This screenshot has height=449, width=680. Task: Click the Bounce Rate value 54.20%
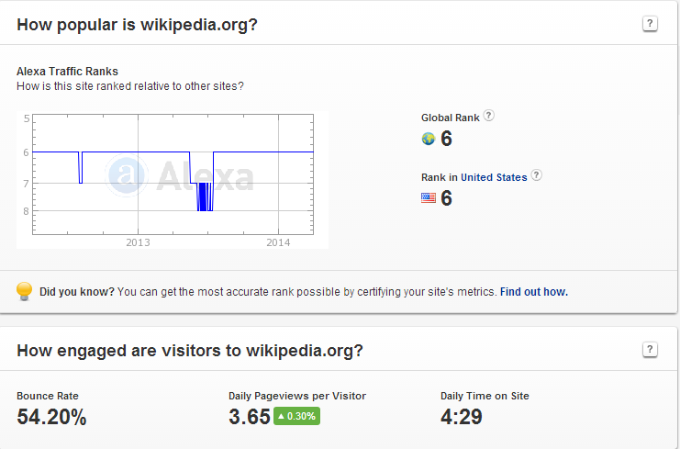click(x=51, y=417)
